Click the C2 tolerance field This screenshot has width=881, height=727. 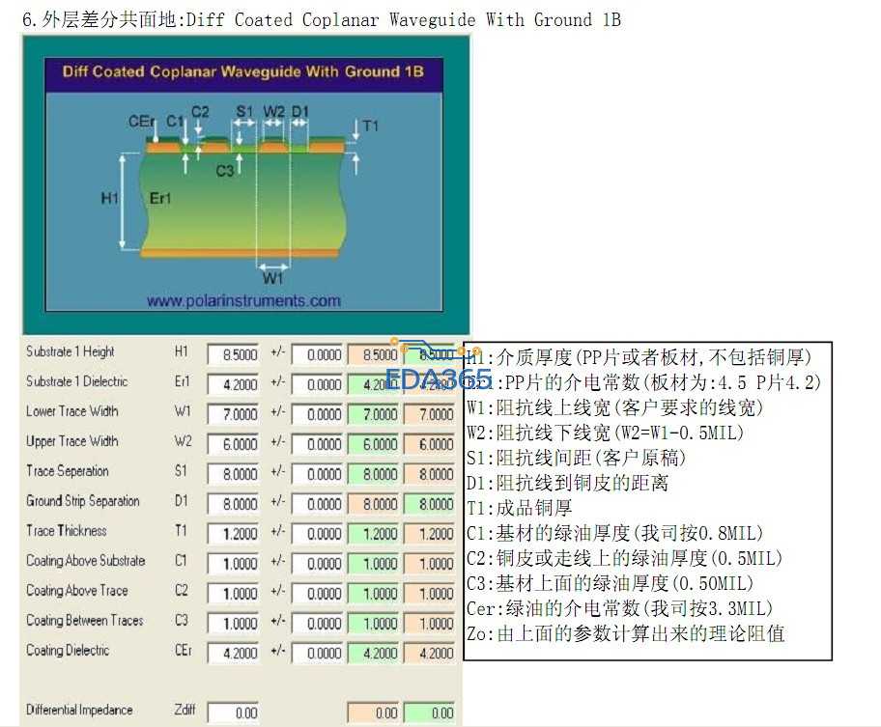click(x=317, y=594)
